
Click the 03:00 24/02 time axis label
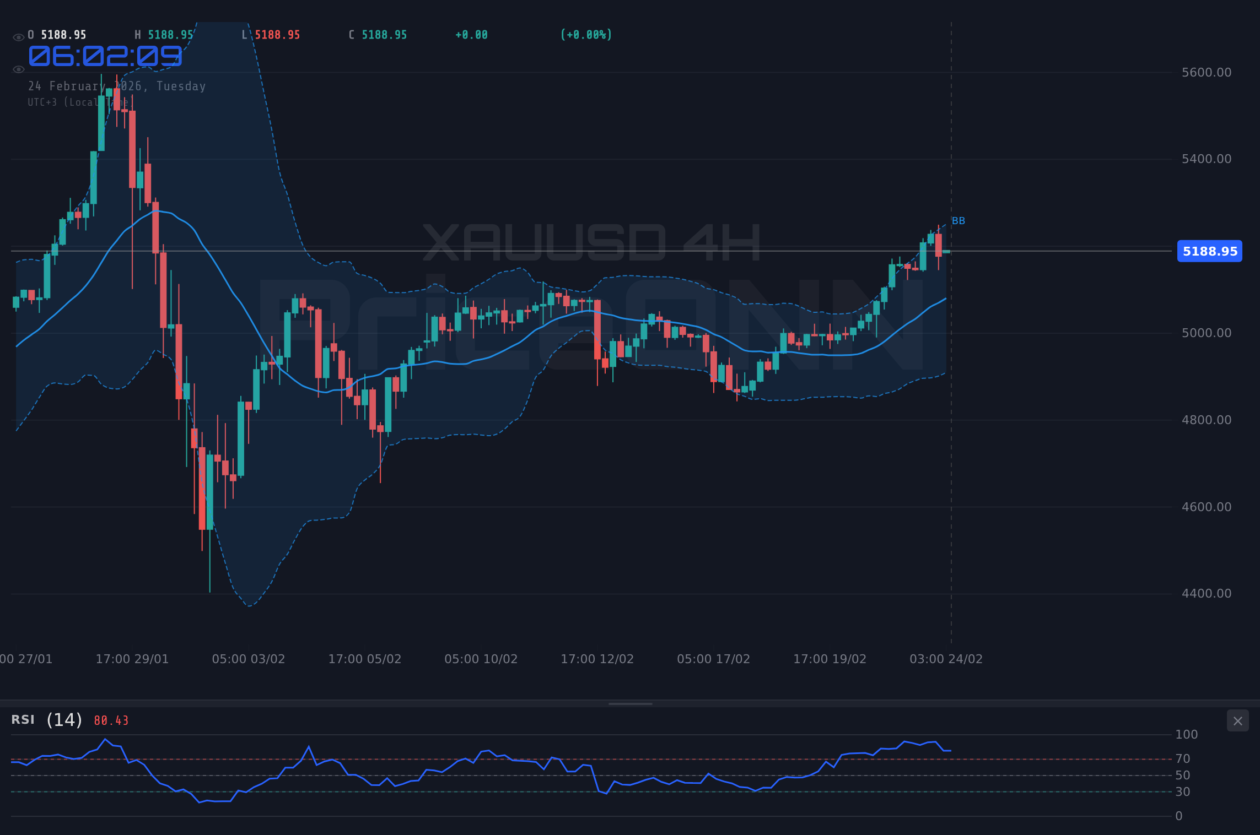[x=947, y=659]
